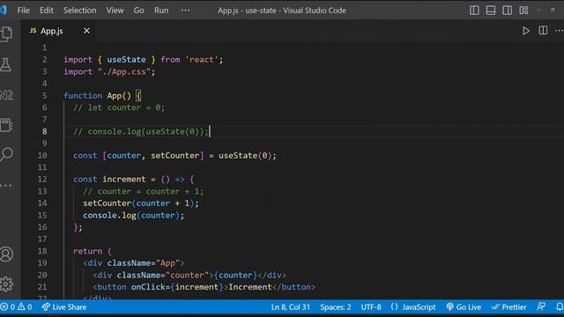This screenshot has height=317, width=564.
Task: Open the Testing flask view
Action: (x=6, y=64)
